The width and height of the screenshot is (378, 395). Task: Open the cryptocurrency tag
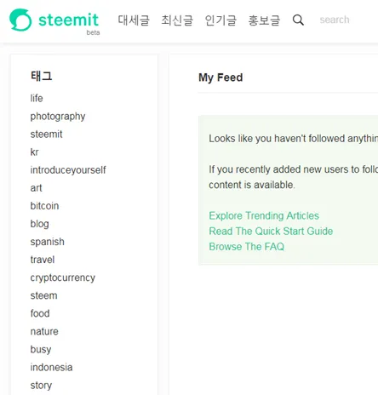tap(63, 278)
